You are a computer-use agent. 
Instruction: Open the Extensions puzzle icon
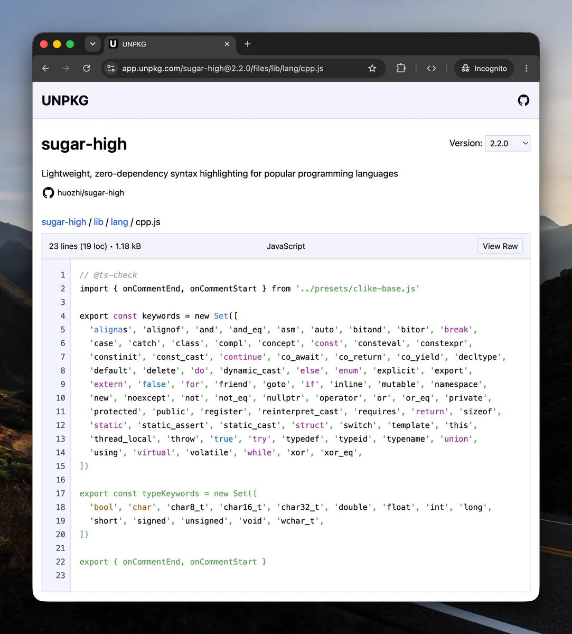click(x=401, y=68)
